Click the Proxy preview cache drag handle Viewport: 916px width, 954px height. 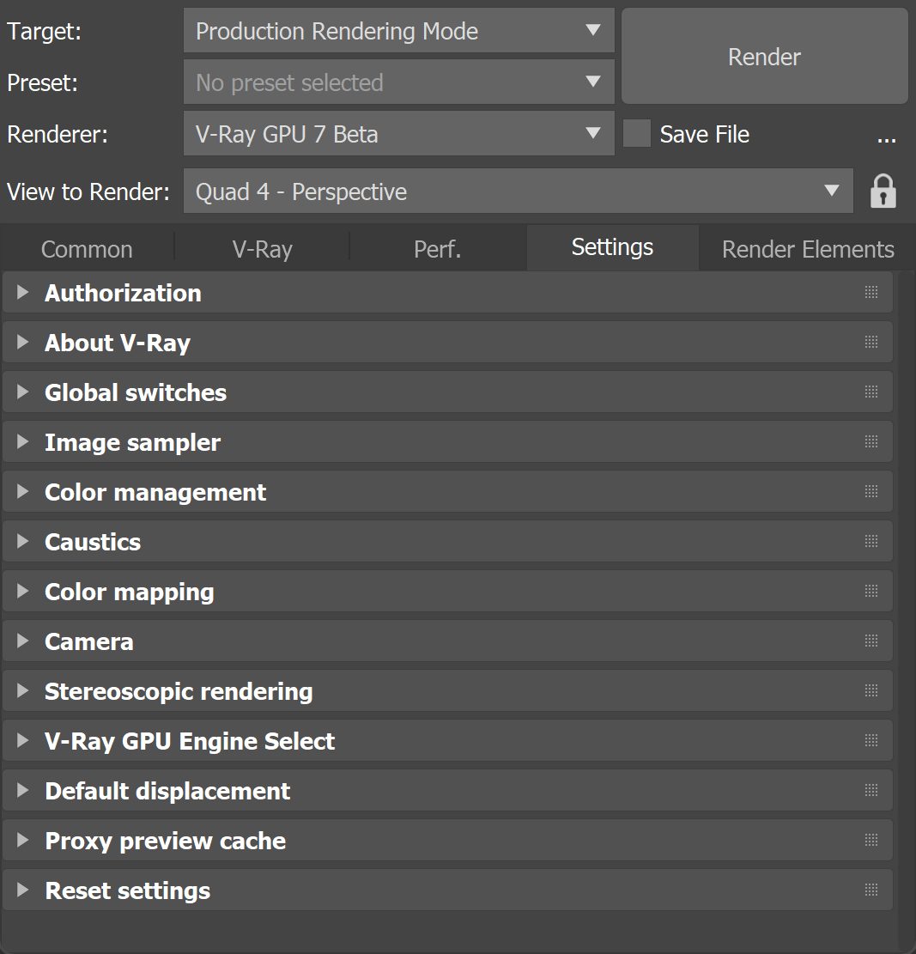871,841
